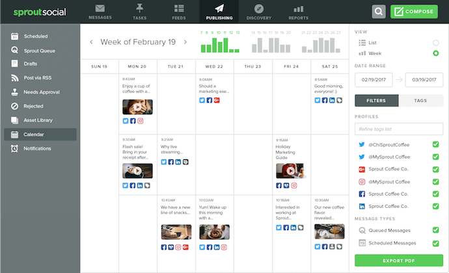
Task: Advance to next week arrow
Action: [185, 42]
